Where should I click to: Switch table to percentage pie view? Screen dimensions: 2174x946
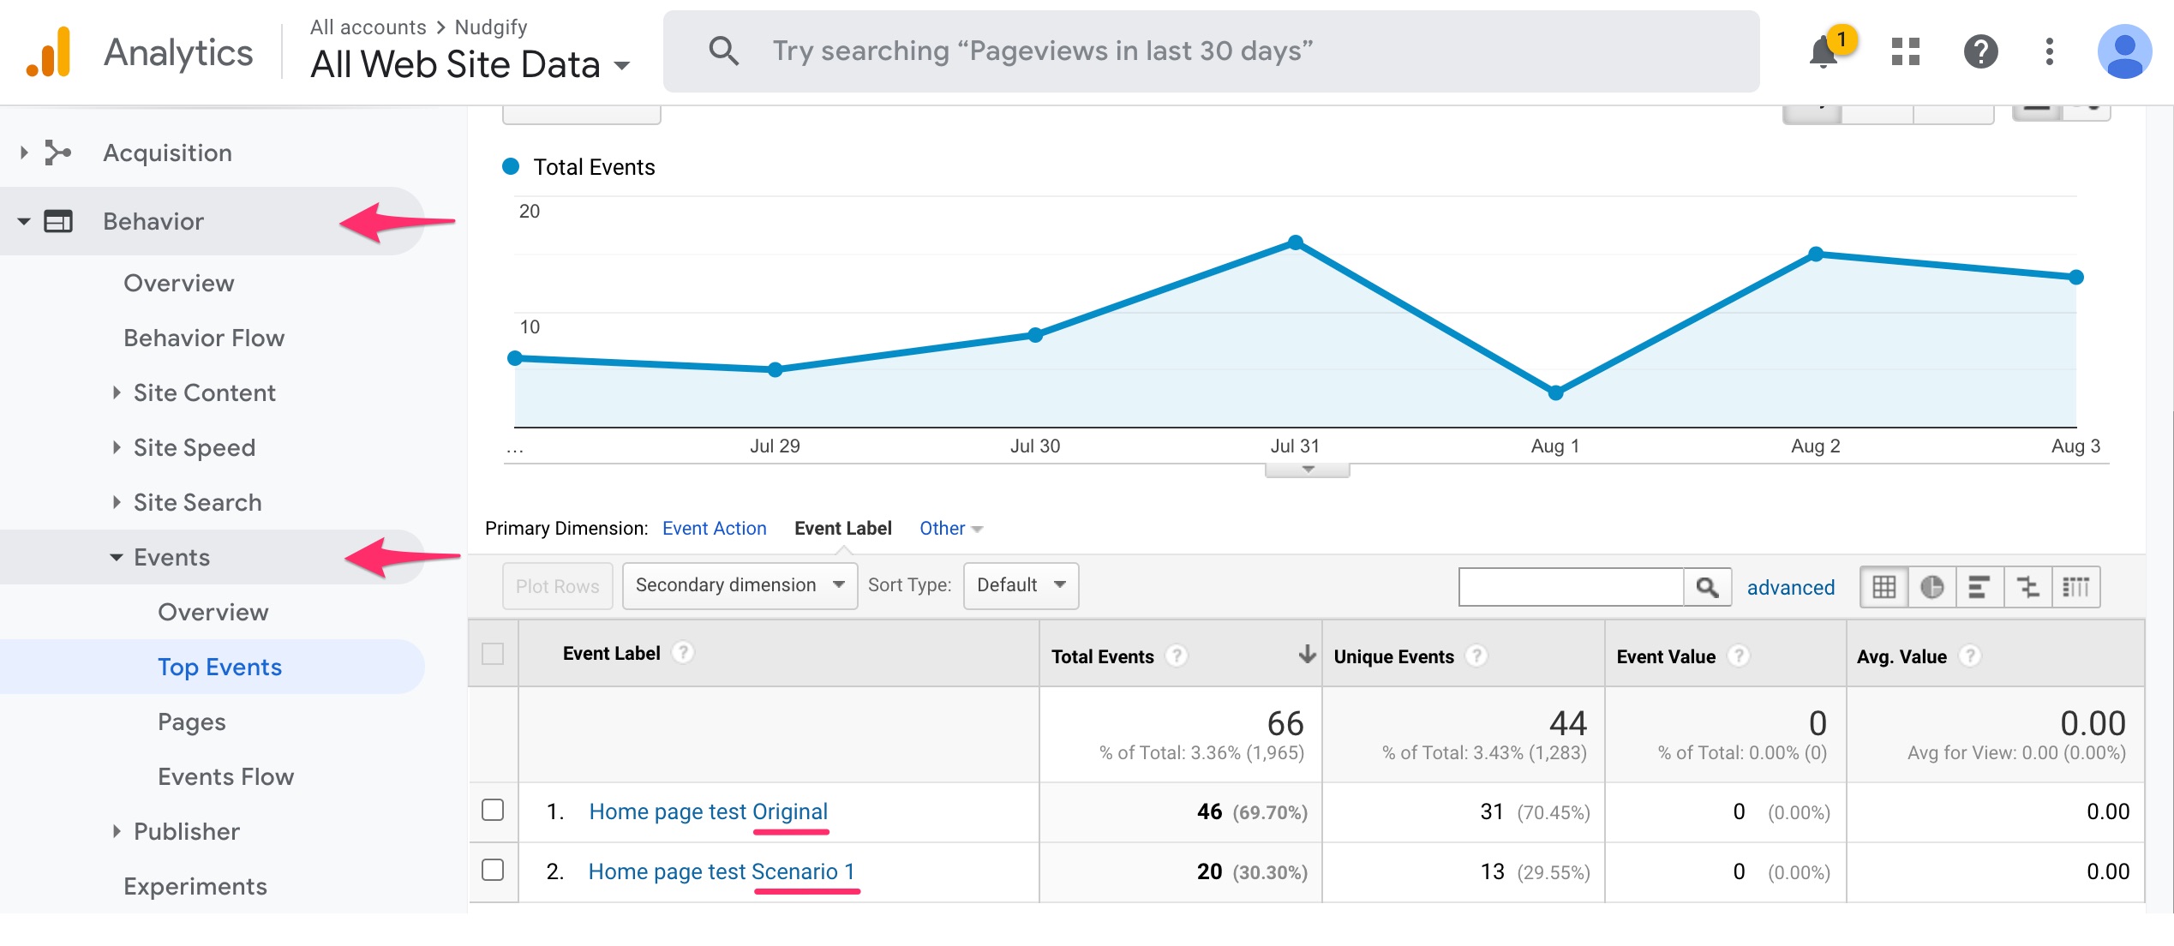point(1931,586)
